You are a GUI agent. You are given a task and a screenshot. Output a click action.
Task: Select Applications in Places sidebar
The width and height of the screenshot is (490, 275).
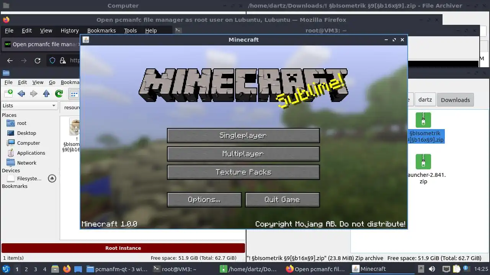[31, 153]
